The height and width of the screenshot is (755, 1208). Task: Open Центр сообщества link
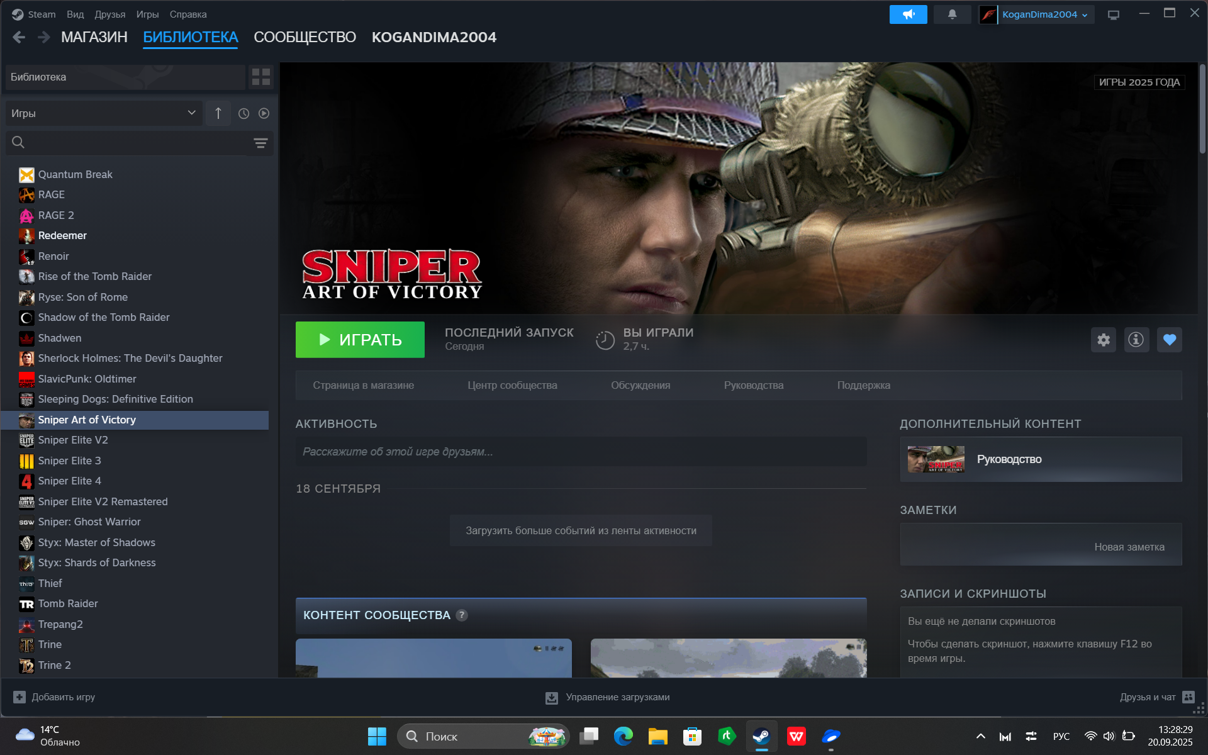pyautogui.click(x=512, y=385)
